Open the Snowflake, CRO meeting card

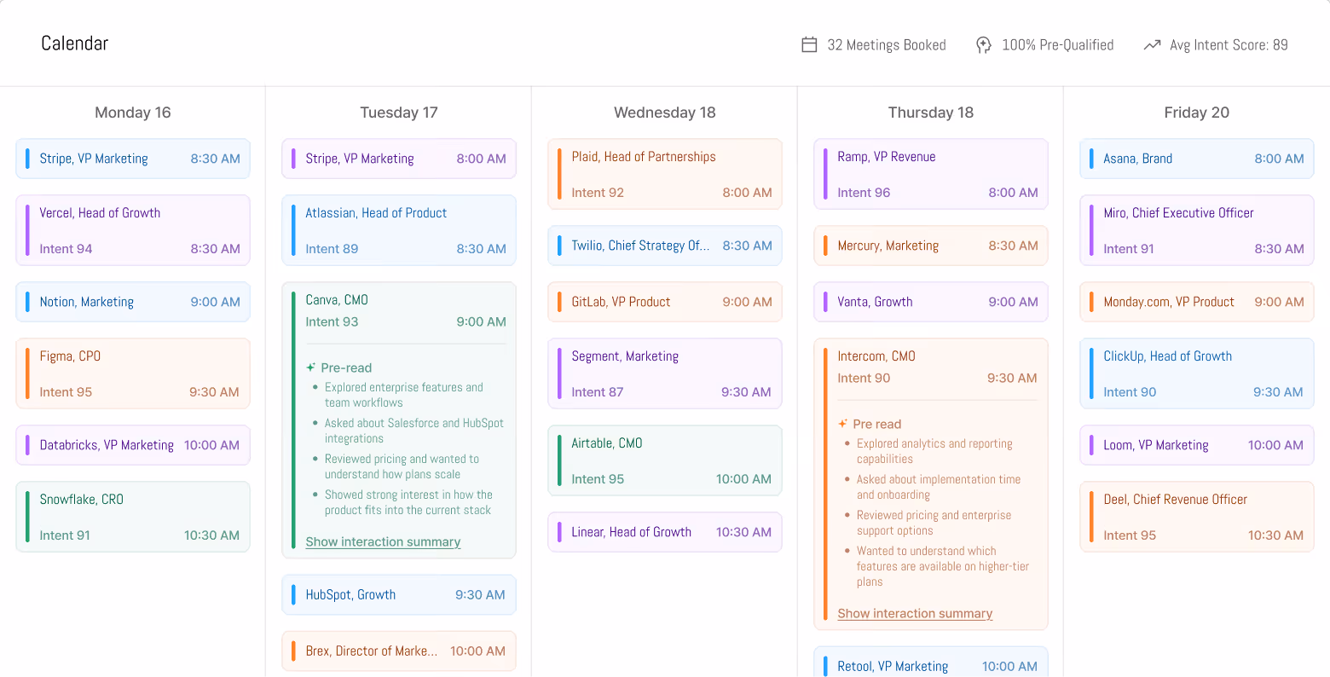click(133, 517)
